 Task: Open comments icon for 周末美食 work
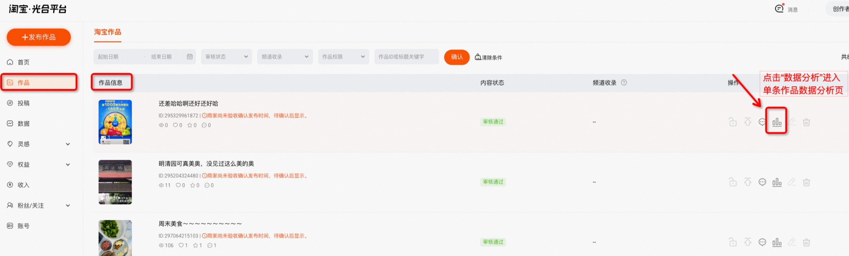tap(762, 242)
